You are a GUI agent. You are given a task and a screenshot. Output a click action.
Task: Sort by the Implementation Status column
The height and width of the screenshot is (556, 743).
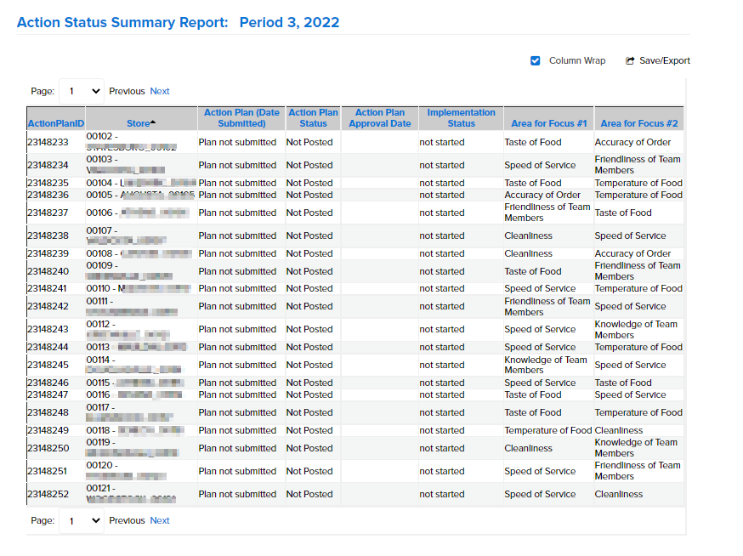pos(461,116)
